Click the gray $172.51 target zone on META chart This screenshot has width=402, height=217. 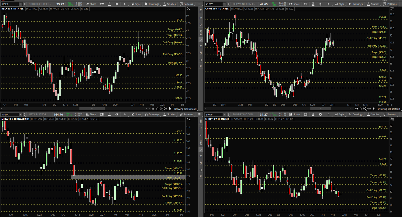coord(127,177)
